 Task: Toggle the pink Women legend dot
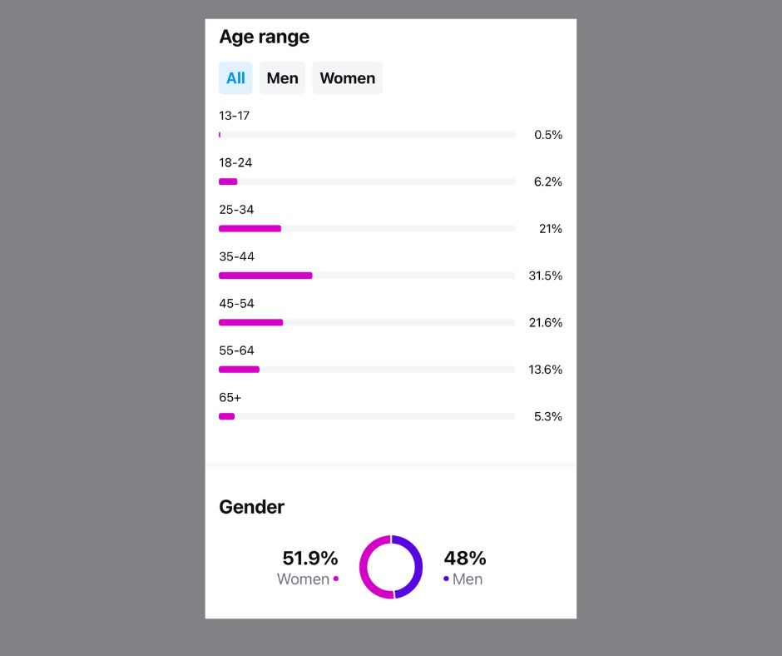click(336, 579)
